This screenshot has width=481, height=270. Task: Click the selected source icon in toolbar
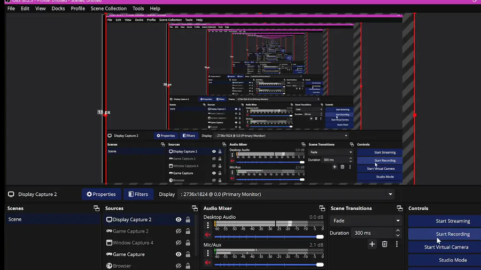click(x=11, y=194)
